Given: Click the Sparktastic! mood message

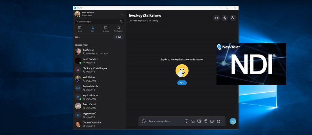Looking at the screenshot, I should [x=87, y=16].
